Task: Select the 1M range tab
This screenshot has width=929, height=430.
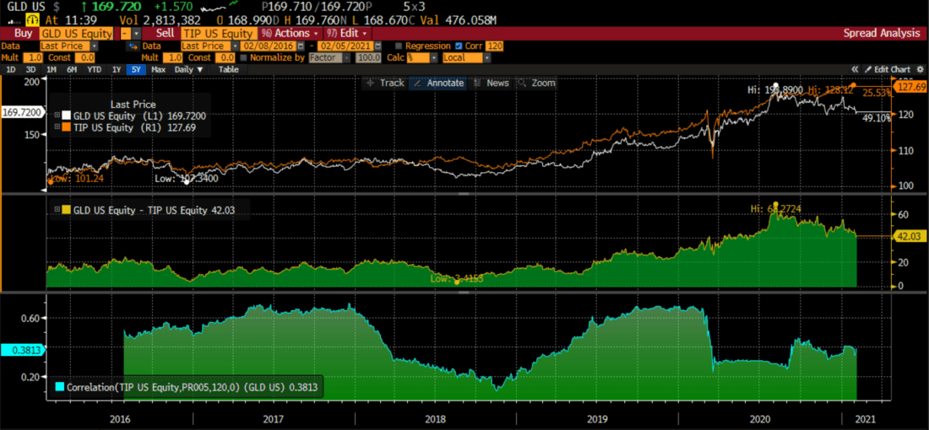Action: 52,69
